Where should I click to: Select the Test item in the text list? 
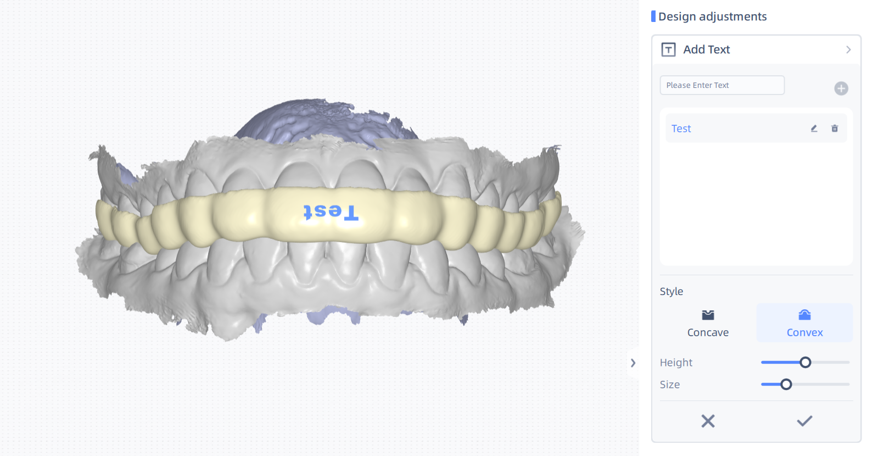757,129
